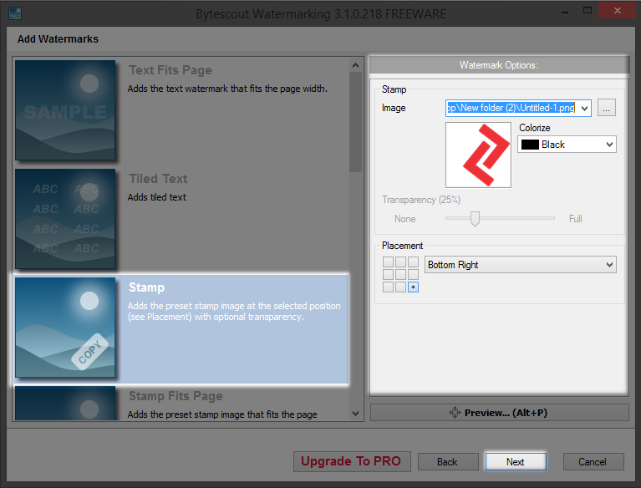Click the Preview... (Alt+P) button
This screenshot has height=488, width=641.
click(499, 412)
